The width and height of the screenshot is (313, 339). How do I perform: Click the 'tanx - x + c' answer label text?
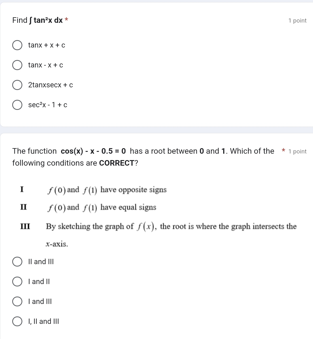tap(46, 65)
